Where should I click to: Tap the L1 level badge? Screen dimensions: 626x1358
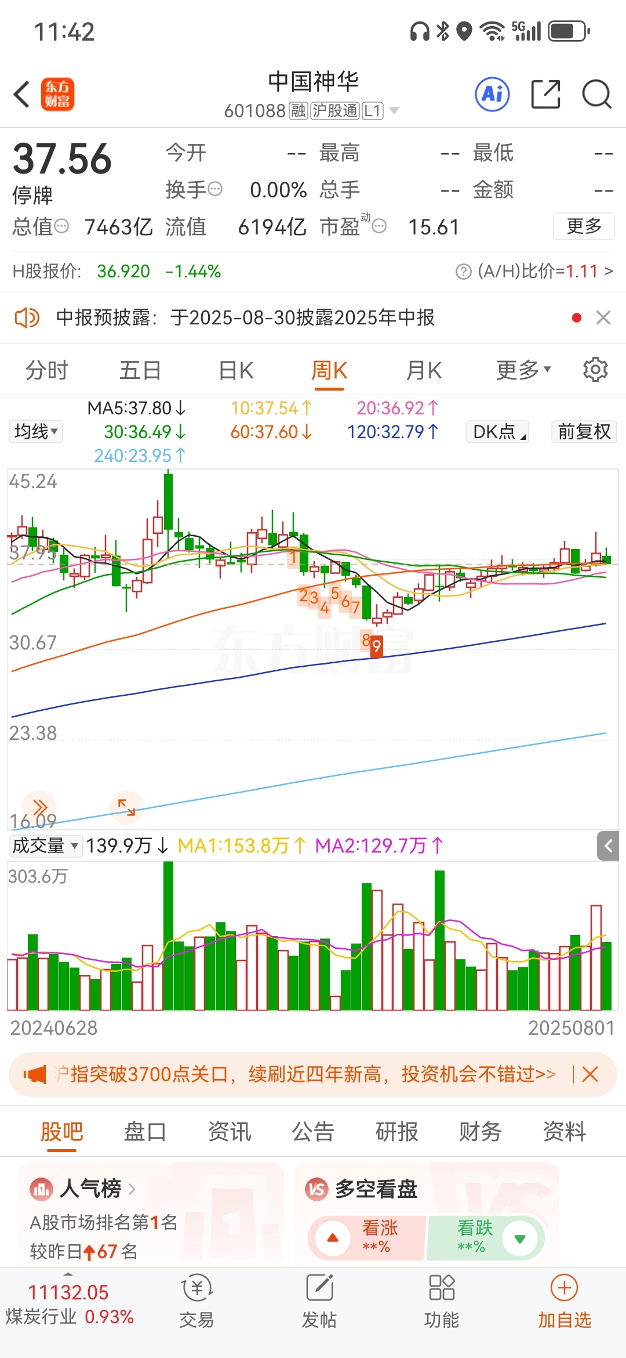click(373, 111)
